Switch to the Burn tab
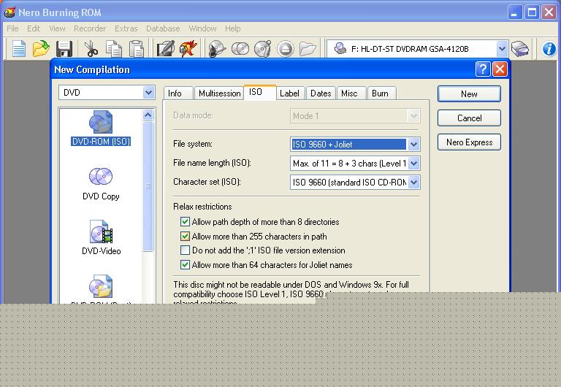This screenshot has height=387, width=561. (x=382, y=93)
